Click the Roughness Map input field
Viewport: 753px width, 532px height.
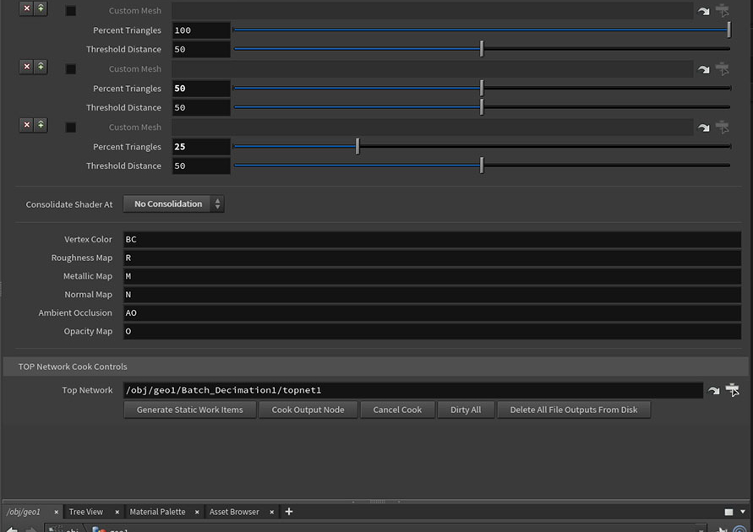[431, 258]
